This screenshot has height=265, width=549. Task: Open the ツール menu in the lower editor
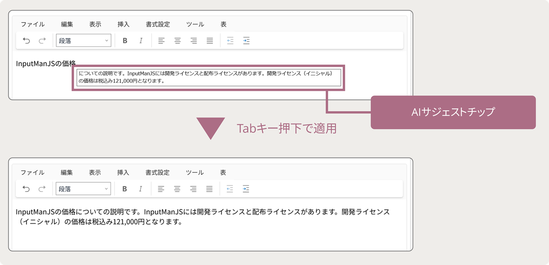pos(195,172)
